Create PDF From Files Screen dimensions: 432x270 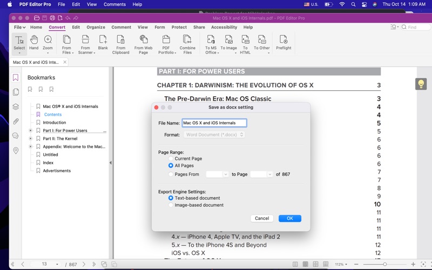(x=66, y=44)
